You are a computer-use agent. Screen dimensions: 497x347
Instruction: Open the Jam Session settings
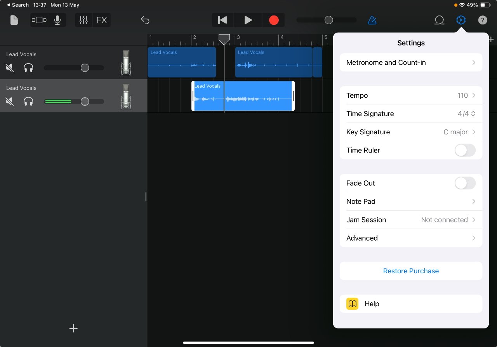[x=411, y=220]
